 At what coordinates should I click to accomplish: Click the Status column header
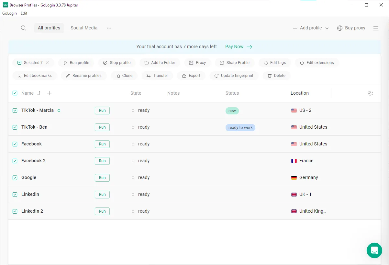pos(232,93)
